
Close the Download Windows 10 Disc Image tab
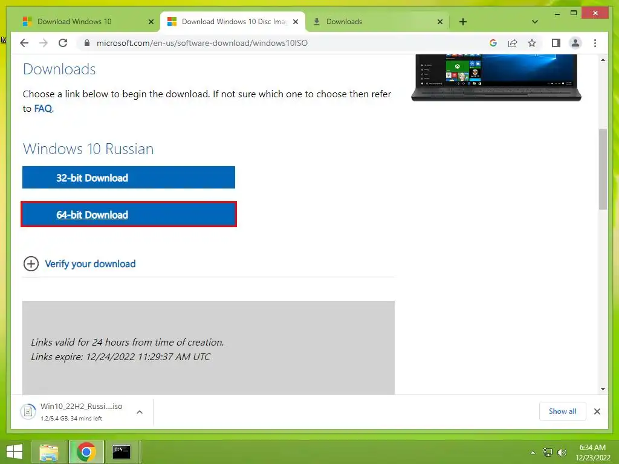coord(296,22)
